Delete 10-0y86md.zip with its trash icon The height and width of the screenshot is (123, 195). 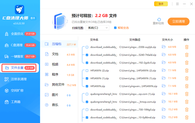point(187,117)
